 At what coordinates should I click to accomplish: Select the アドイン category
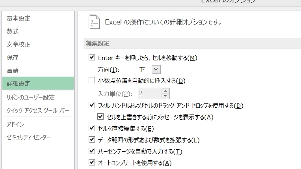pos(15,124)
